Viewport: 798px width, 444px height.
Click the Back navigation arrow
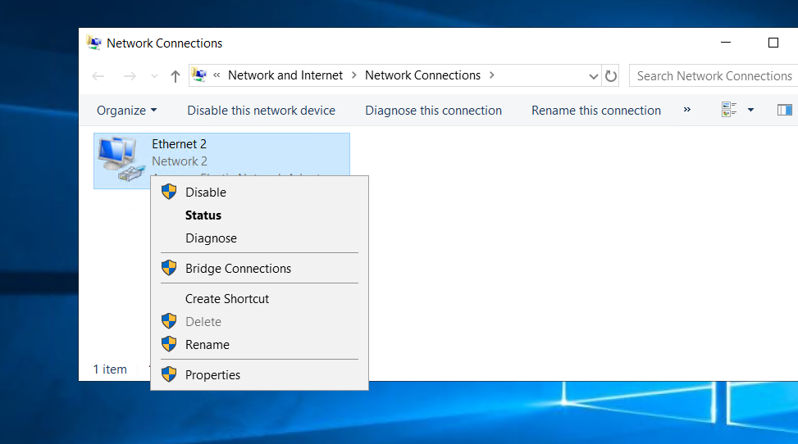click(x=98, y=76)
